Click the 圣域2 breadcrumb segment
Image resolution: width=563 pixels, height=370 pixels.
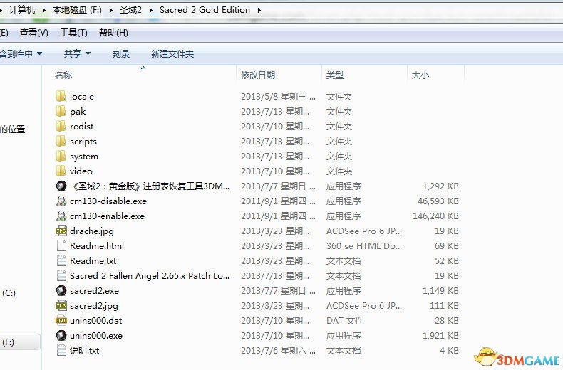130,10
